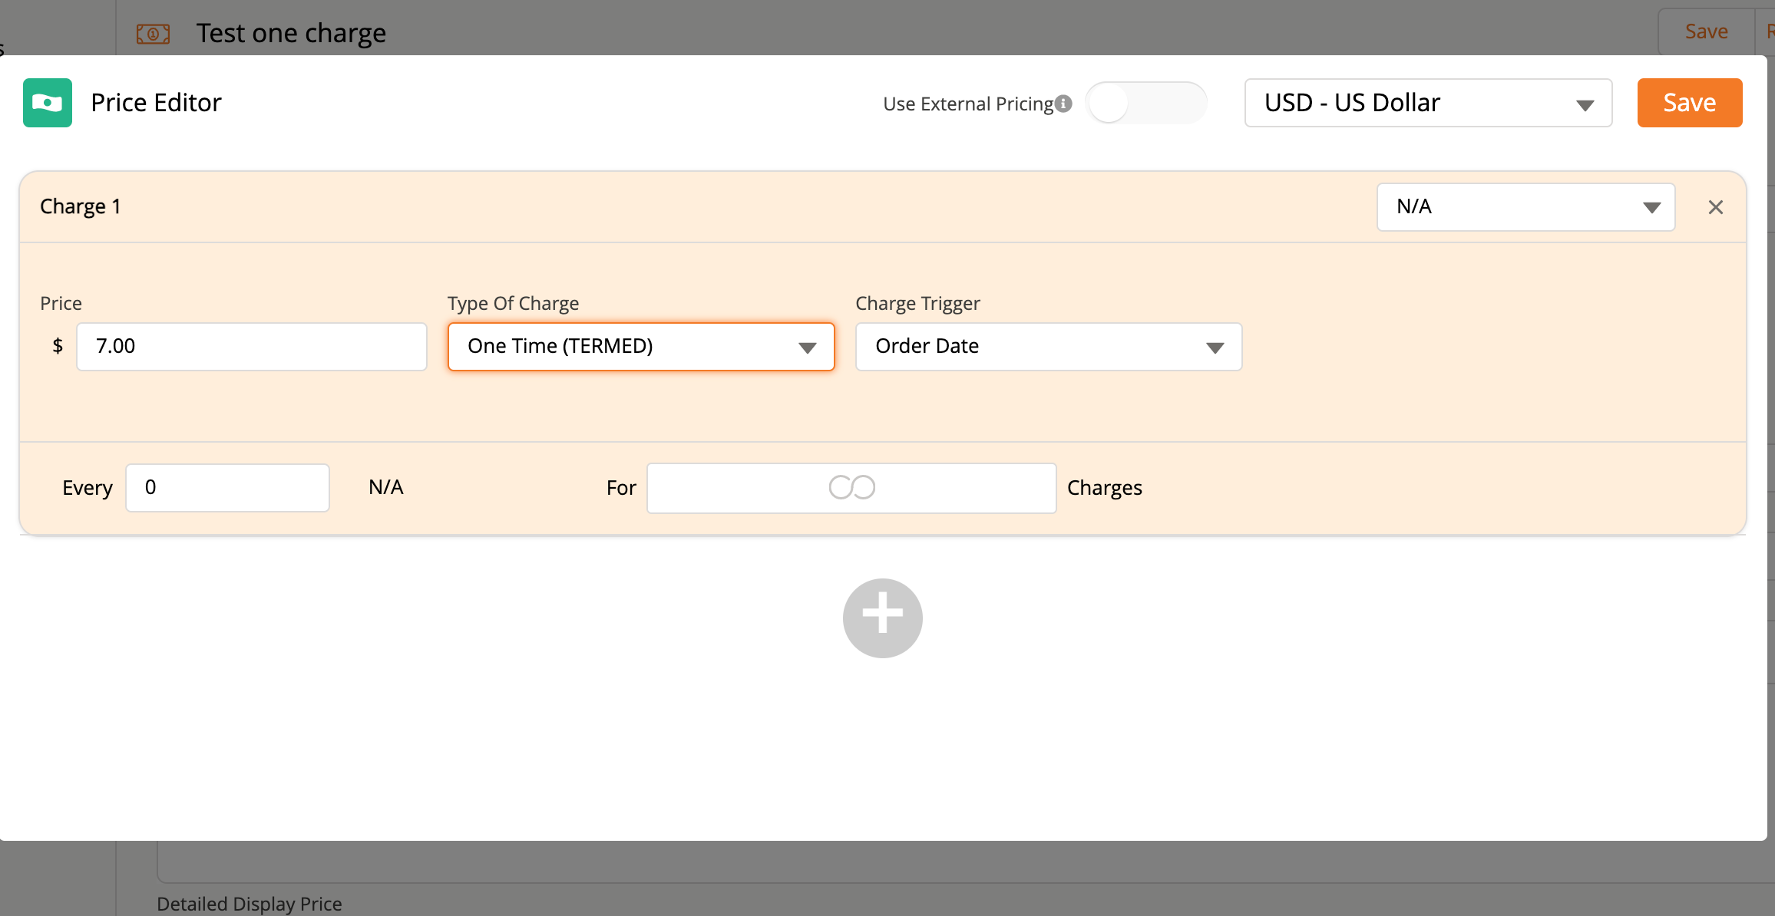Open the N/A dropdown in the Charge 1 header
1775x916 pixels.
[1525, 207]
